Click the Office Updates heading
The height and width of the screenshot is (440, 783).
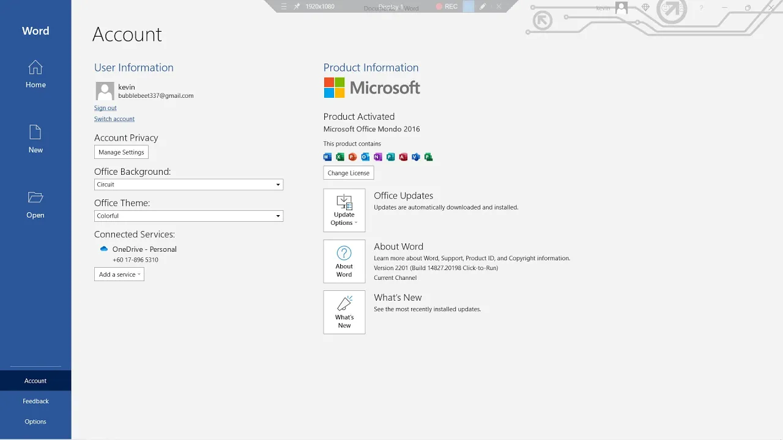[x=404, y=196]
